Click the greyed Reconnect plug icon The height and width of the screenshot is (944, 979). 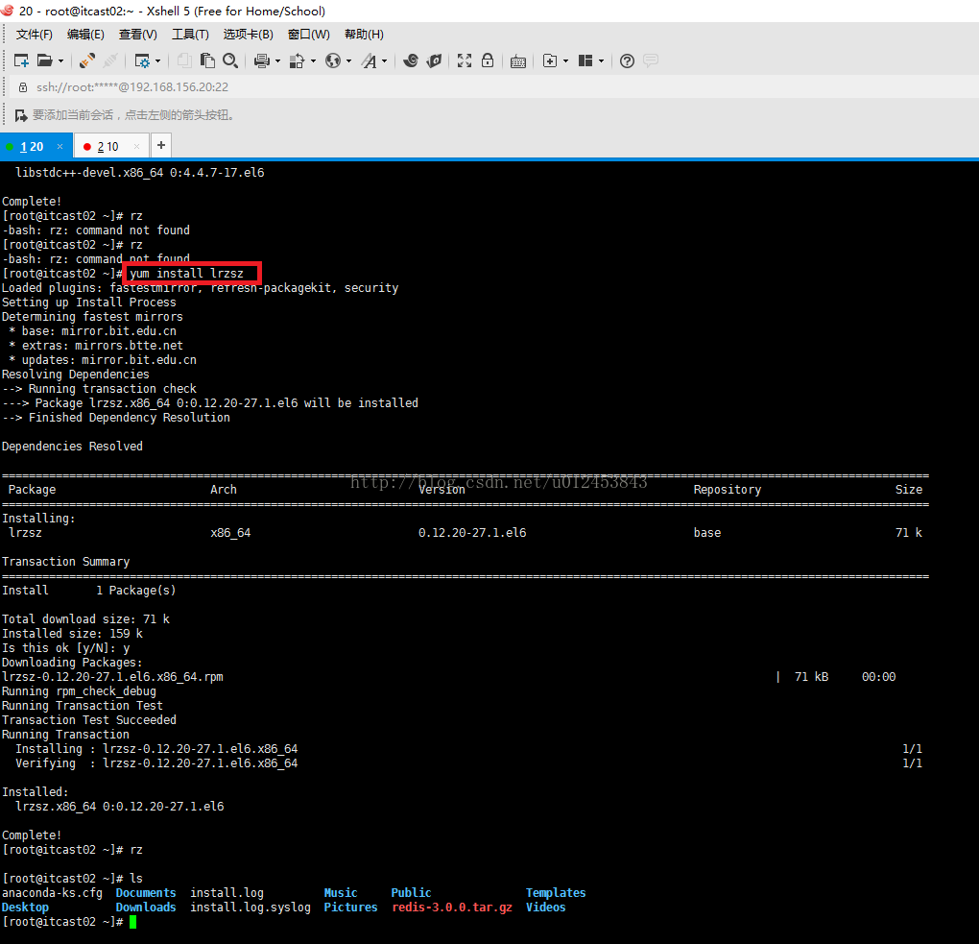point(110,61)
